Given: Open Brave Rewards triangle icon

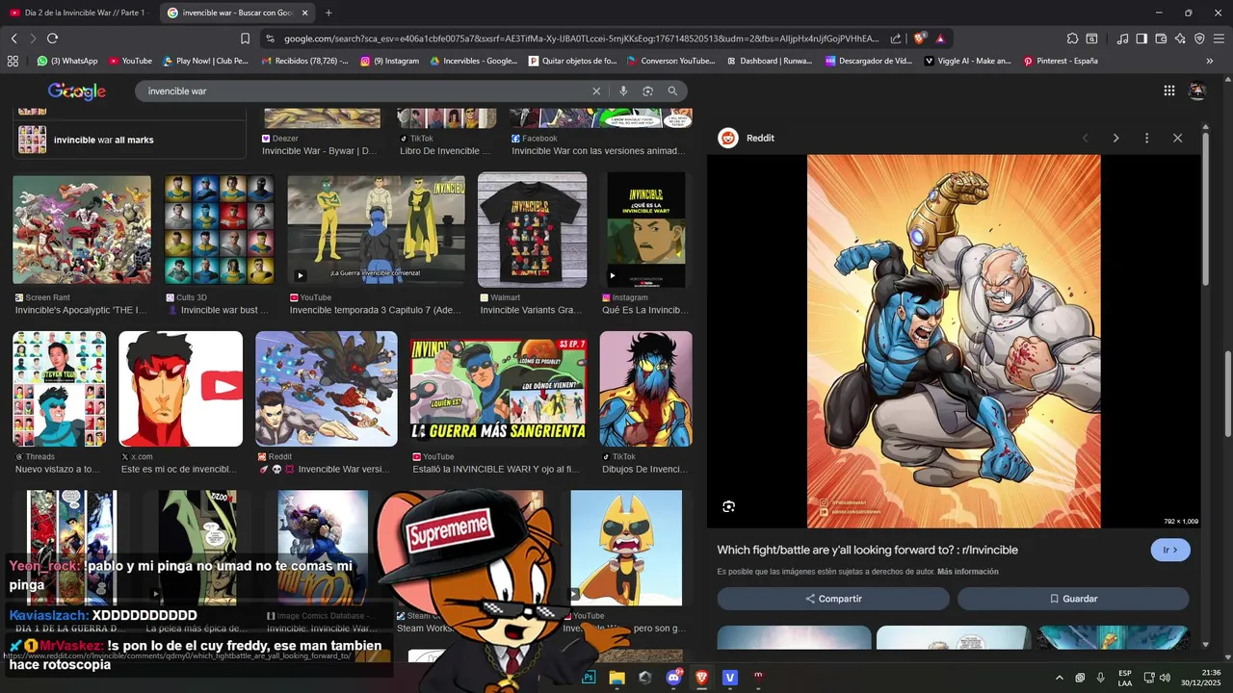Looking at the screenshot, I should (x=940, y=38).
